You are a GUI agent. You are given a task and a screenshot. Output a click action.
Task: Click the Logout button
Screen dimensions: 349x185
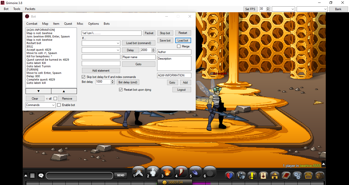click(x=181, y=90)
